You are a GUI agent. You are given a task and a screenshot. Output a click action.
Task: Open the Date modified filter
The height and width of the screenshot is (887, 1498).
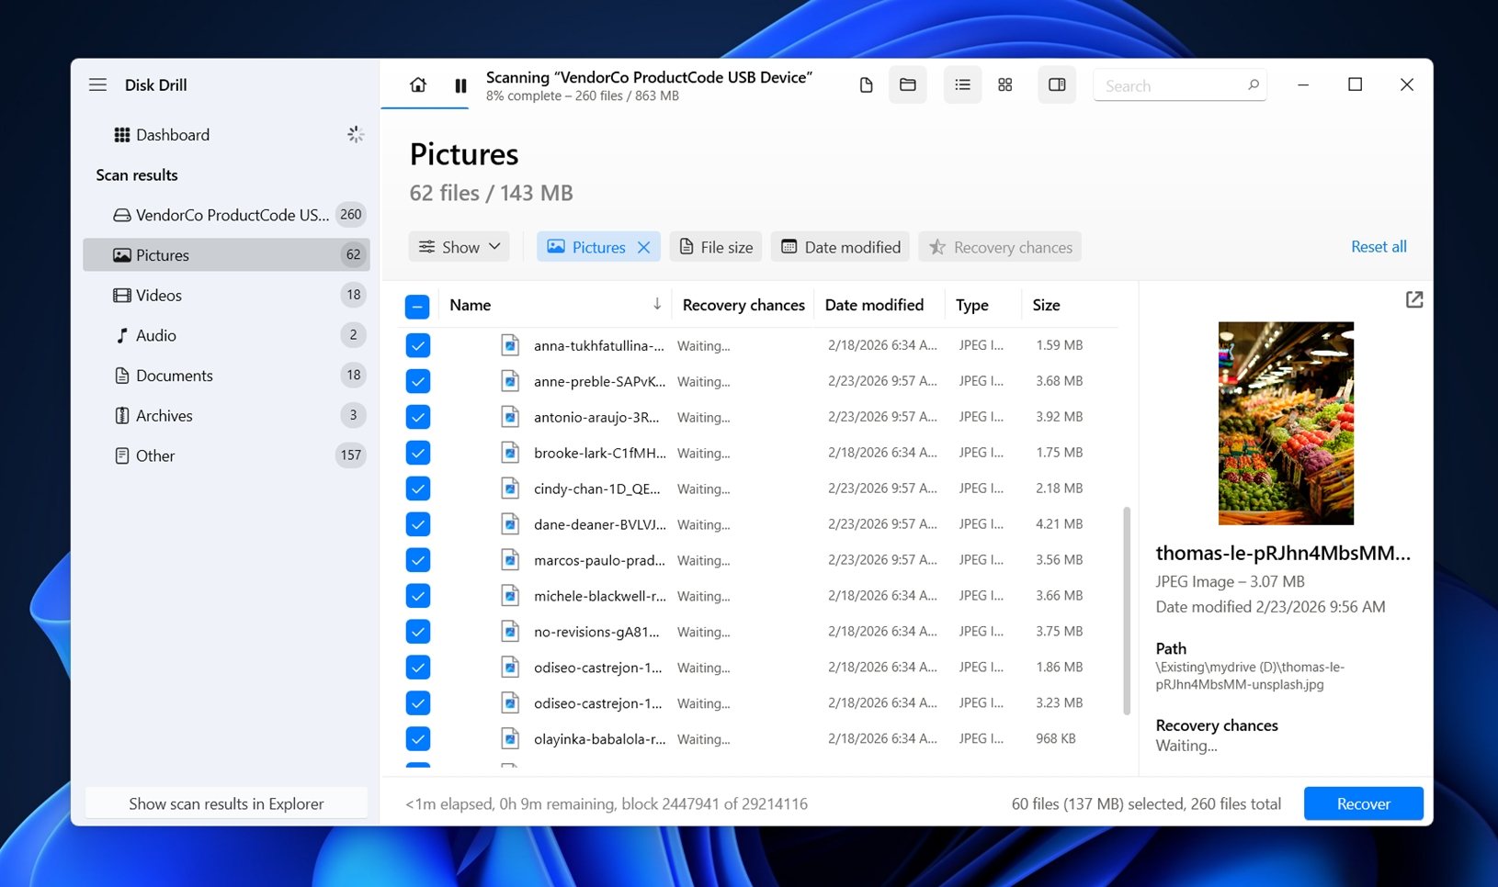click(x=839, y=246)
